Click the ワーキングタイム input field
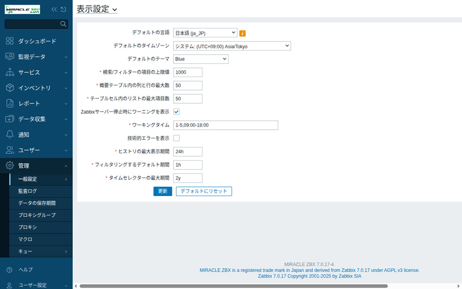Screen dimensions: 462x289 226,125
